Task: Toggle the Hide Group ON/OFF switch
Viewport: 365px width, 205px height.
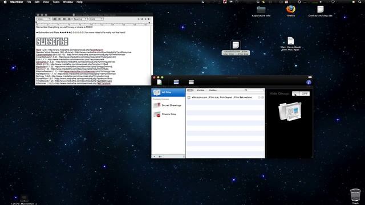Action: 301,93
